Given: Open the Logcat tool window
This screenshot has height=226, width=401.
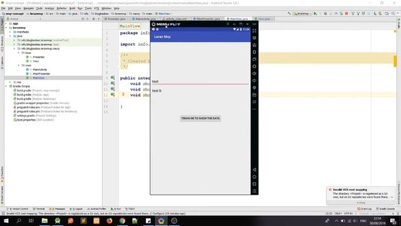Looking at the screenshot, I should tap(76, 209).
